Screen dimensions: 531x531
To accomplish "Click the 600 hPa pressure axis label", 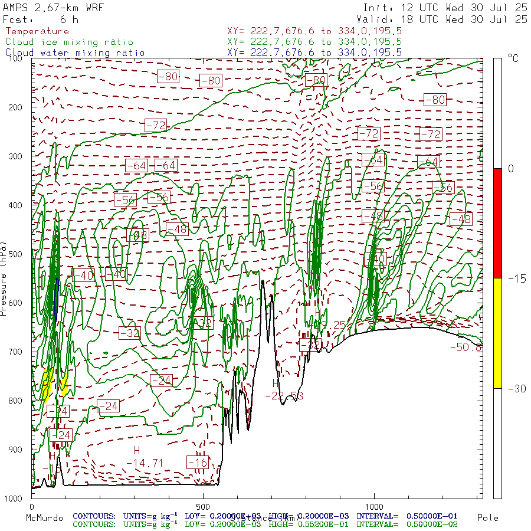I will pyautogui.click(x=15, y=303).
